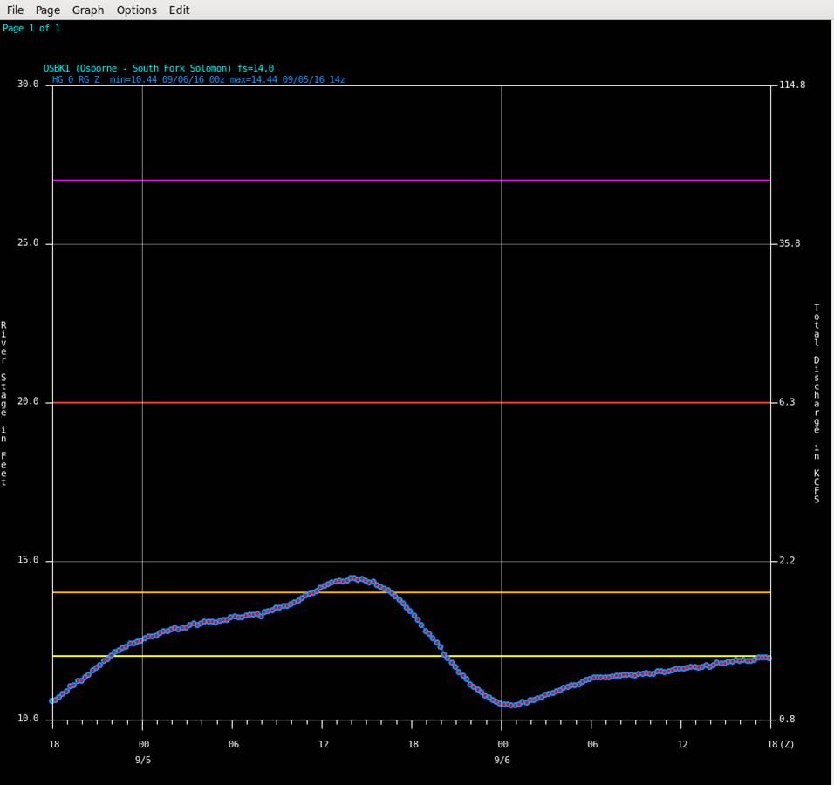The height and width of the screenshot is (785, 834).
Task: Click the peak data point of the hydrograph
Action: tap(352, 577)
